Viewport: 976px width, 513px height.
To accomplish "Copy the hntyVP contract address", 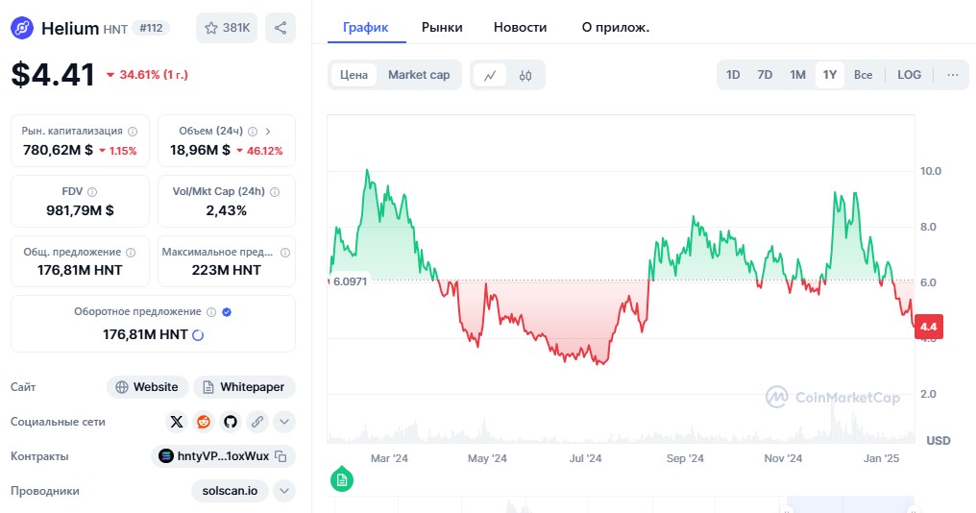I will pos(281,456).
